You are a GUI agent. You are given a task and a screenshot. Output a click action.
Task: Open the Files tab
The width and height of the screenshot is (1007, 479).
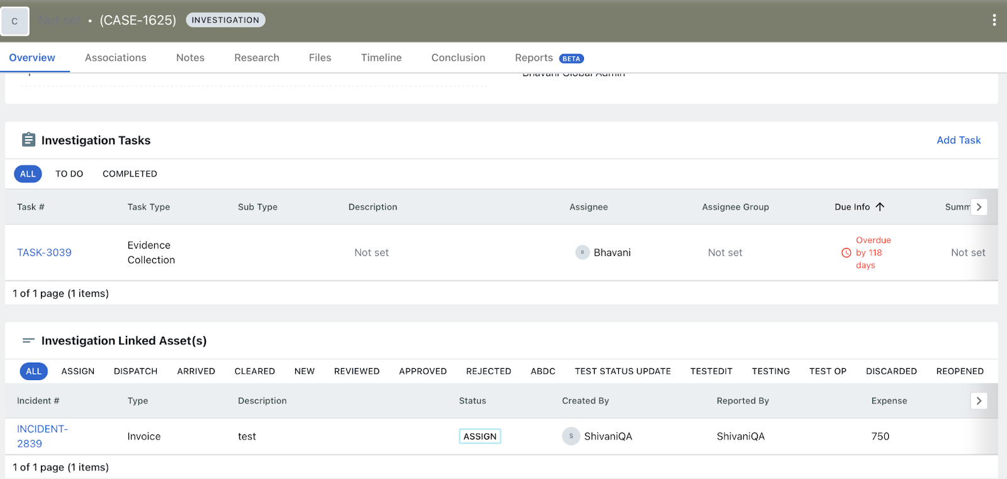click(x=320, y=58)
